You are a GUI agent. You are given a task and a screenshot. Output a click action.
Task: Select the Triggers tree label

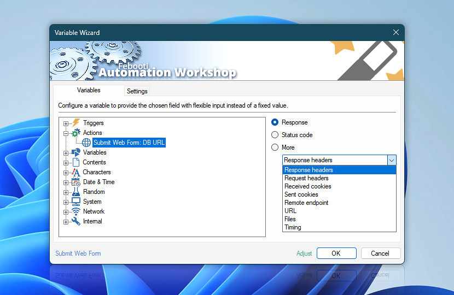pos(93,123)
